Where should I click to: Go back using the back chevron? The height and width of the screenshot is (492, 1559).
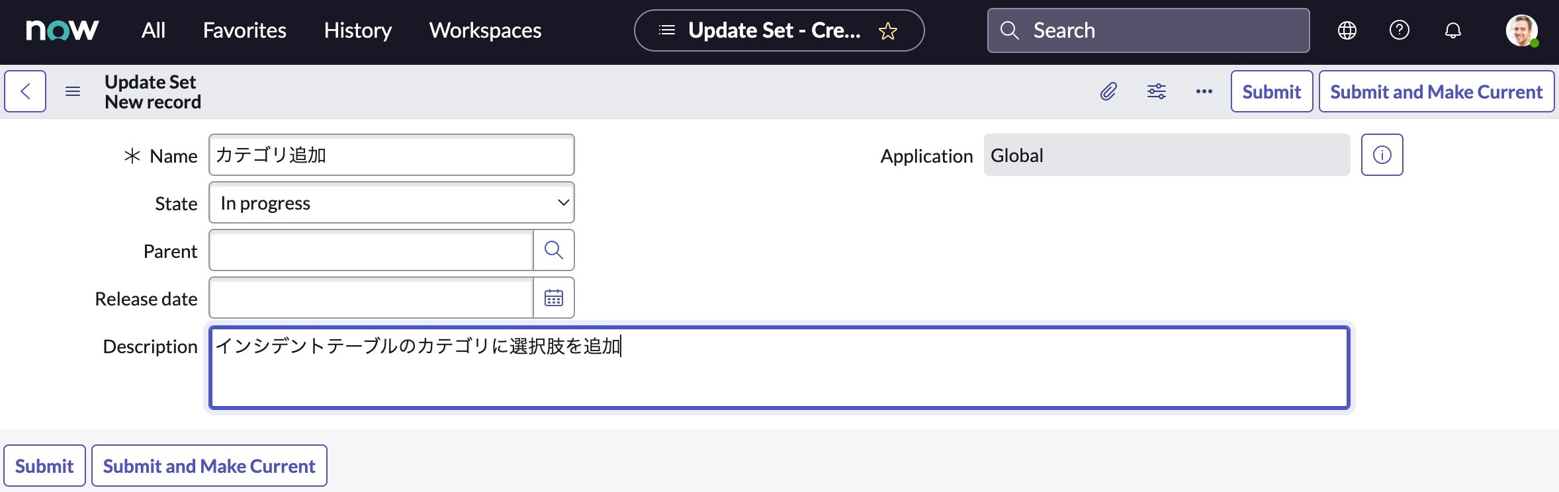24,91
